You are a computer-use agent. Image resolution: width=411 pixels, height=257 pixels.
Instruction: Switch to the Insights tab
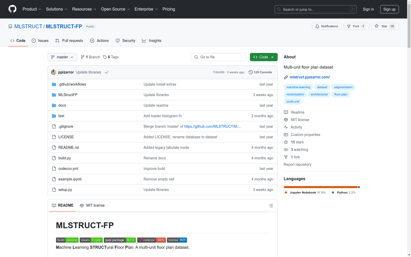[x=152, y=41]
